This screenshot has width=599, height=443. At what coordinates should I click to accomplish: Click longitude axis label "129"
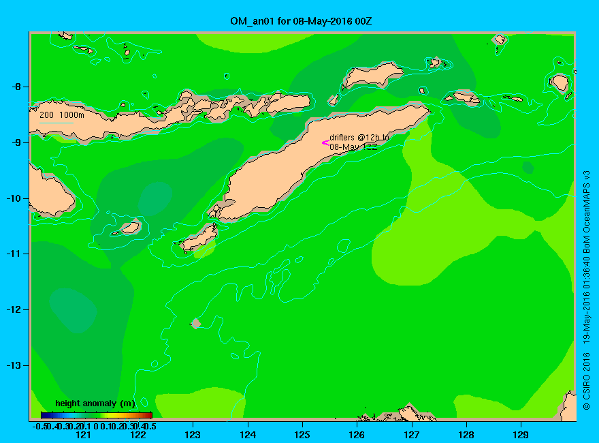(x=521, y=435)
